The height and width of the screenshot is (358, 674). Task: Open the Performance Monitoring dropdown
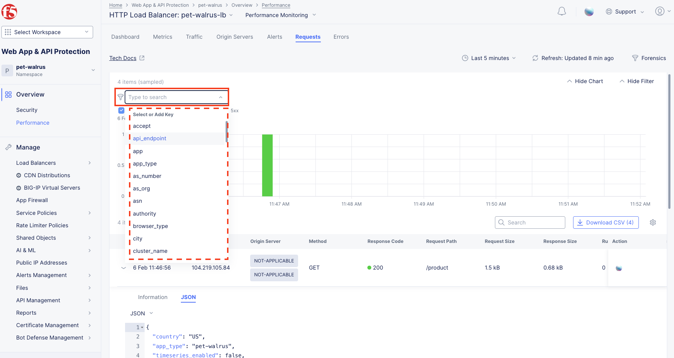[280, 15]
